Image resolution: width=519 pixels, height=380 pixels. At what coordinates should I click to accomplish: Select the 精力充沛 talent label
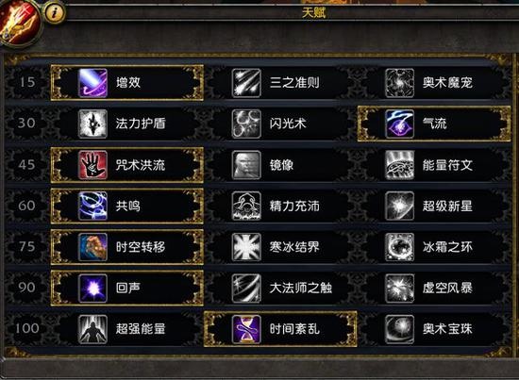pyautogui.click(x=294, y=206)
